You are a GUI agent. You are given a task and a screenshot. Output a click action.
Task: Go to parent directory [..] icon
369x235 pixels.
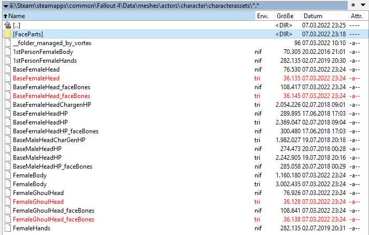coord(8,25)
